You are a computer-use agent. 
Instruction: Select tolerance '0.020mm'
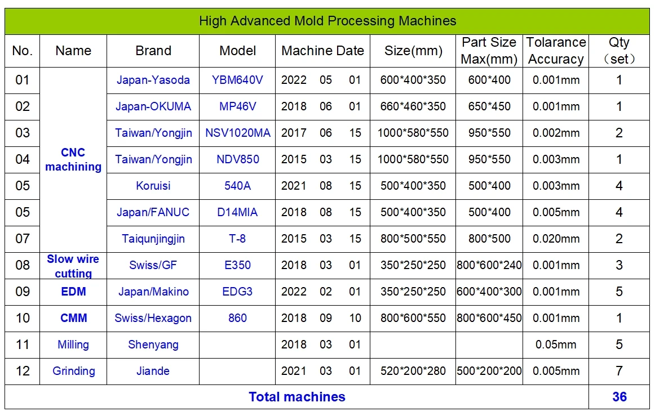click(556, 239)
